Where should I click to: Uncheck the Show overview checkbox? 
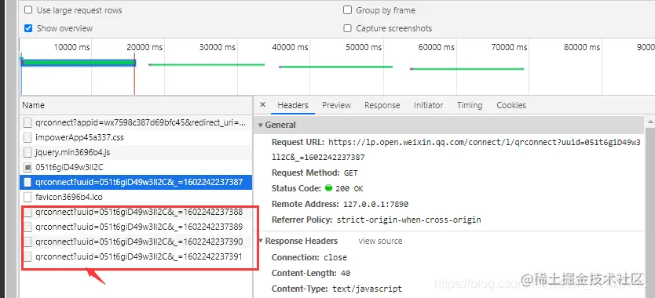tap(28, 28)
